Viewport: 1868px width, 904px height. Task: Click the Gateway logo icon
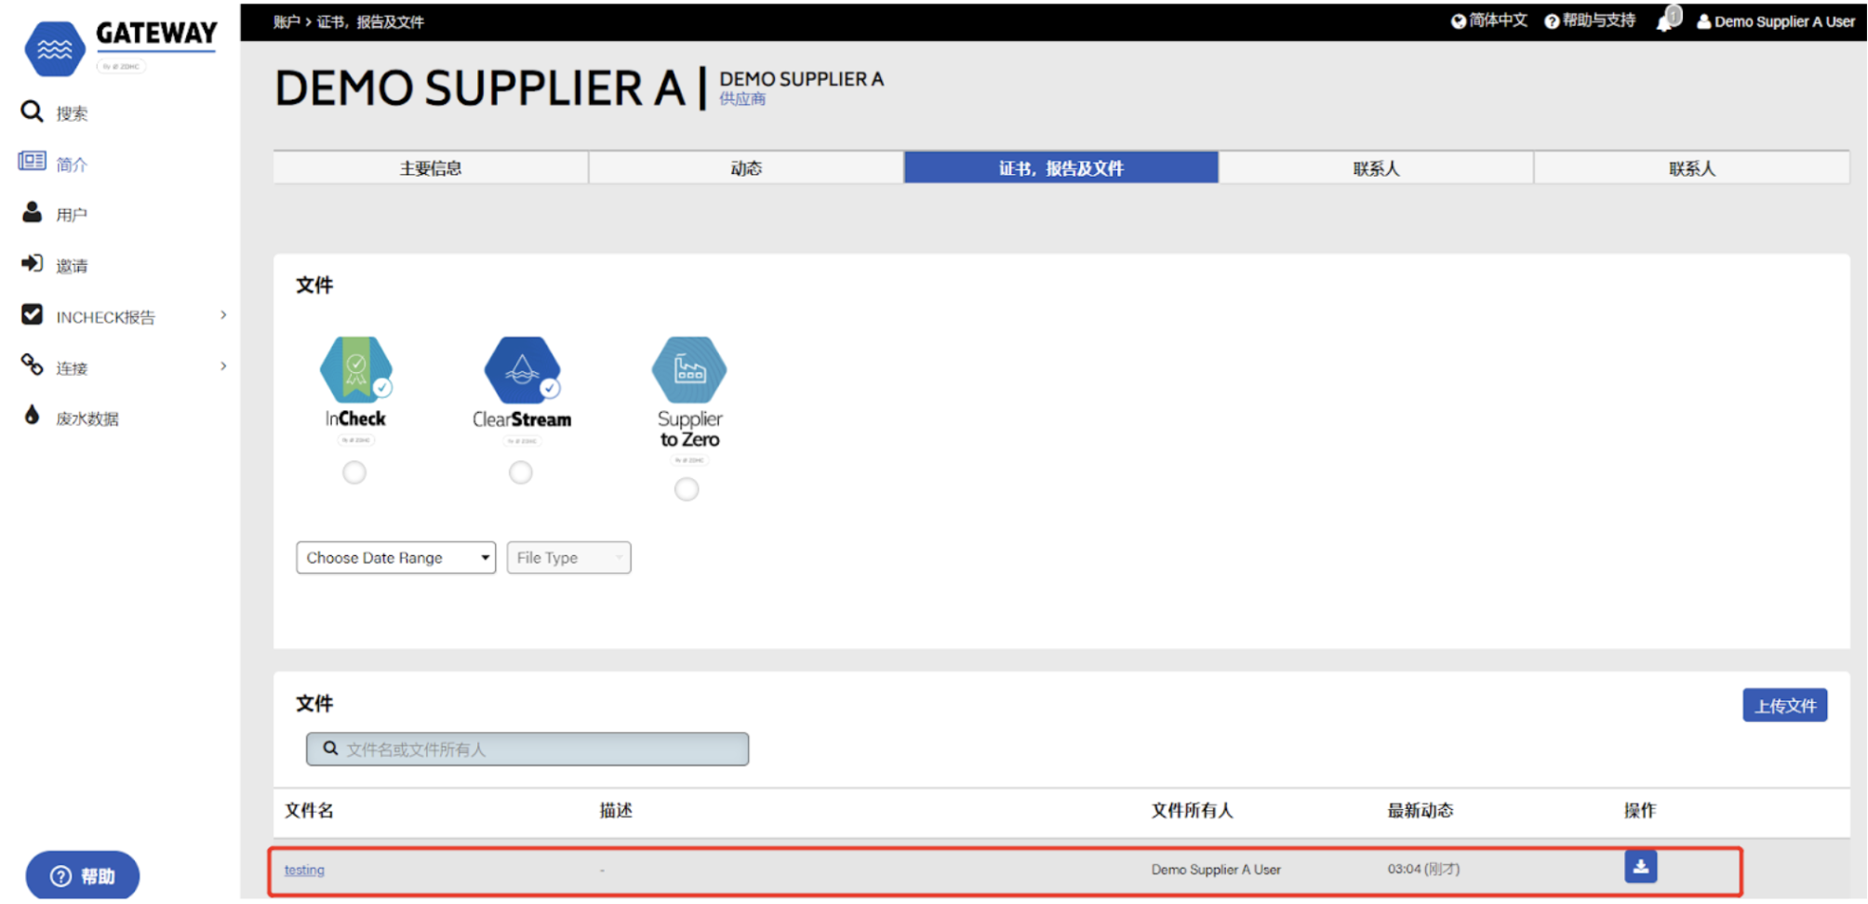(x=54, y=48)
